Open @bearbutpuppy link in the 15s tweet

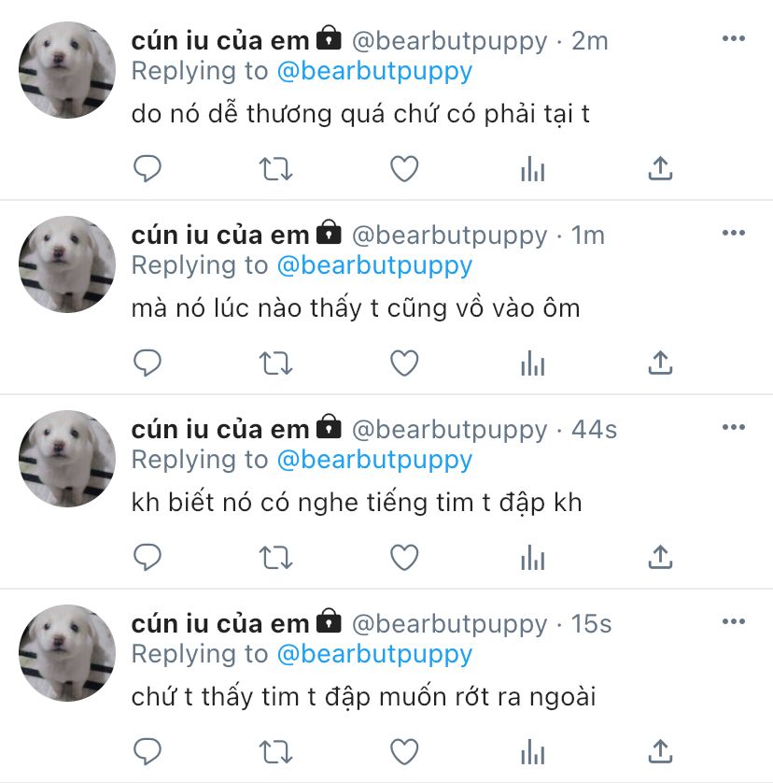(374, 655)
